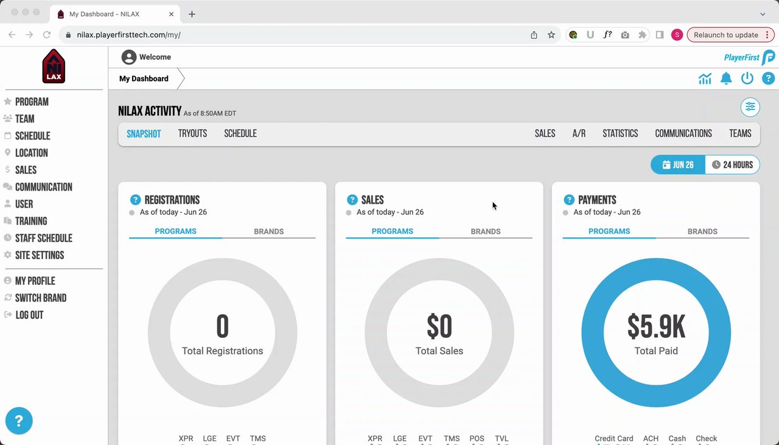
Task: Open the browser extensions puzzle icon
Action: click(642, 35)
